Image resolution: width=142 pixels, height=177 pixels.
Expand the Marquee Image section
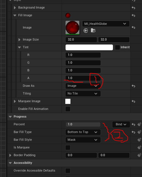[x=15, y=101]
